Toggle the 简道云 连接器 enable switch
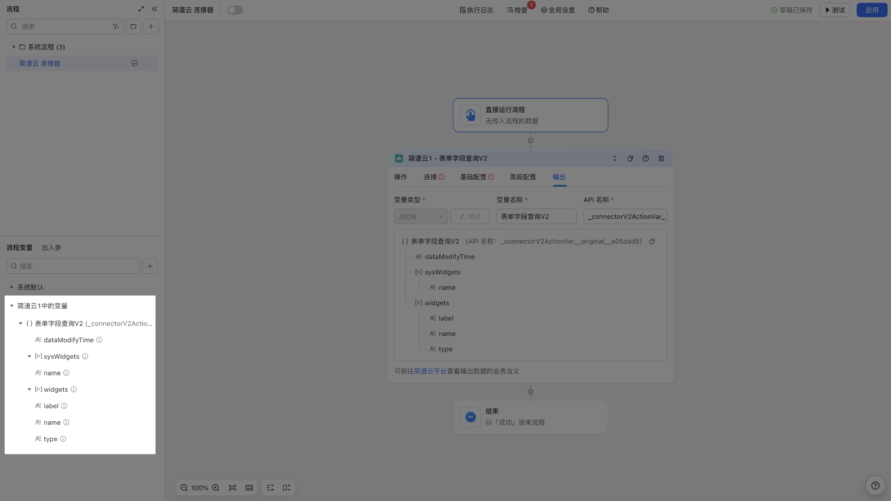The width and height of the screenshot is (891, 501). [235, 10]
